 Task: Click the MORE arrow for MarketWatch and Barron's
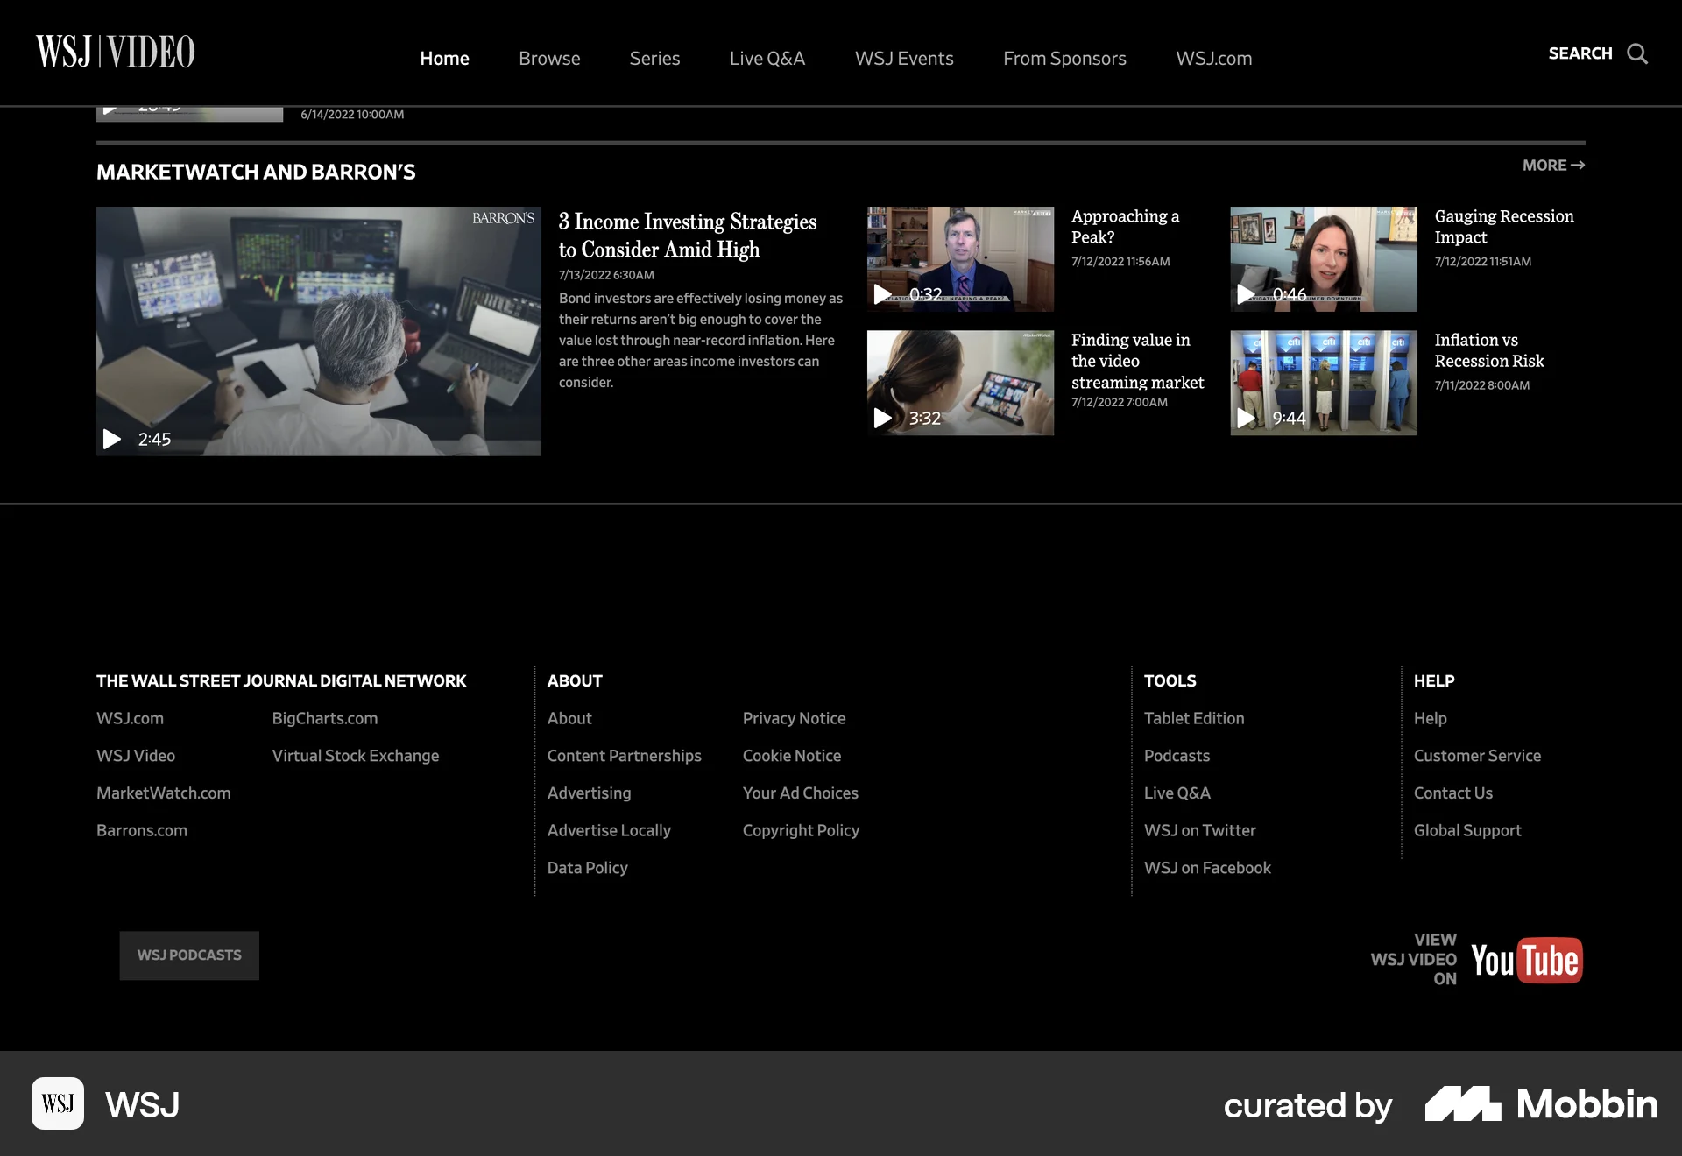[1552, 165]
